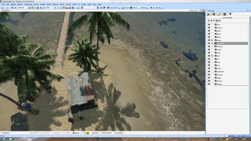The height and width of the screenshot is (141, 251).
Task: Click the Save Layers floppy disk icon
Action: [217, 21]
